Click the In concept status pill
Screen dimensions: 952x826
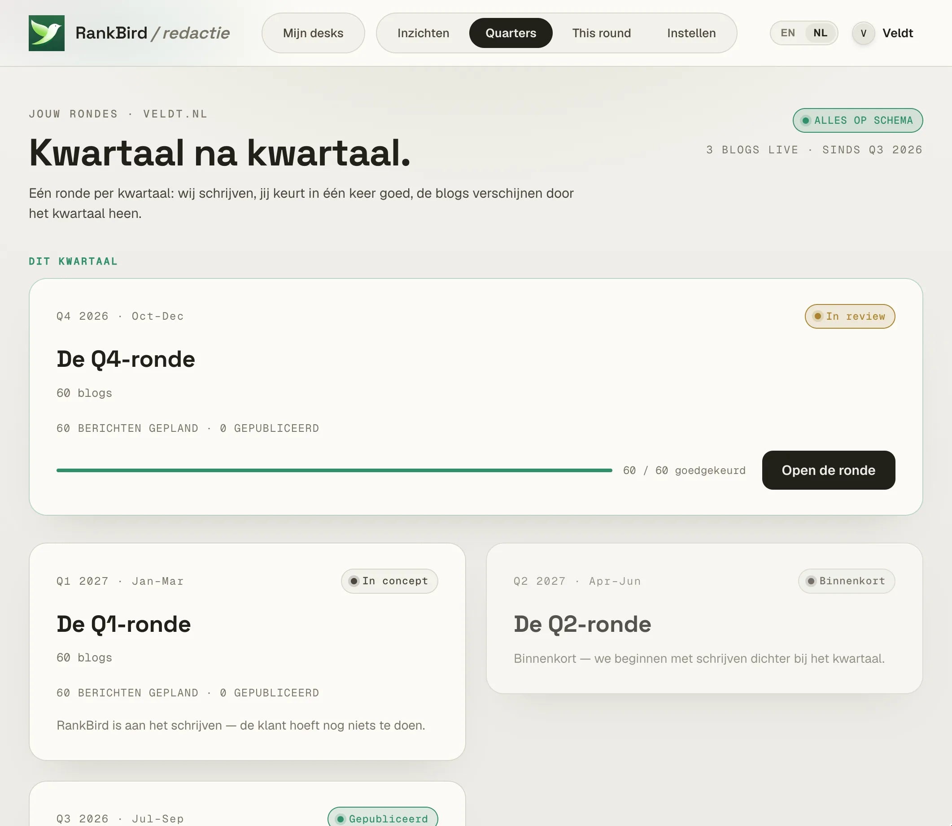click(389, 581)
